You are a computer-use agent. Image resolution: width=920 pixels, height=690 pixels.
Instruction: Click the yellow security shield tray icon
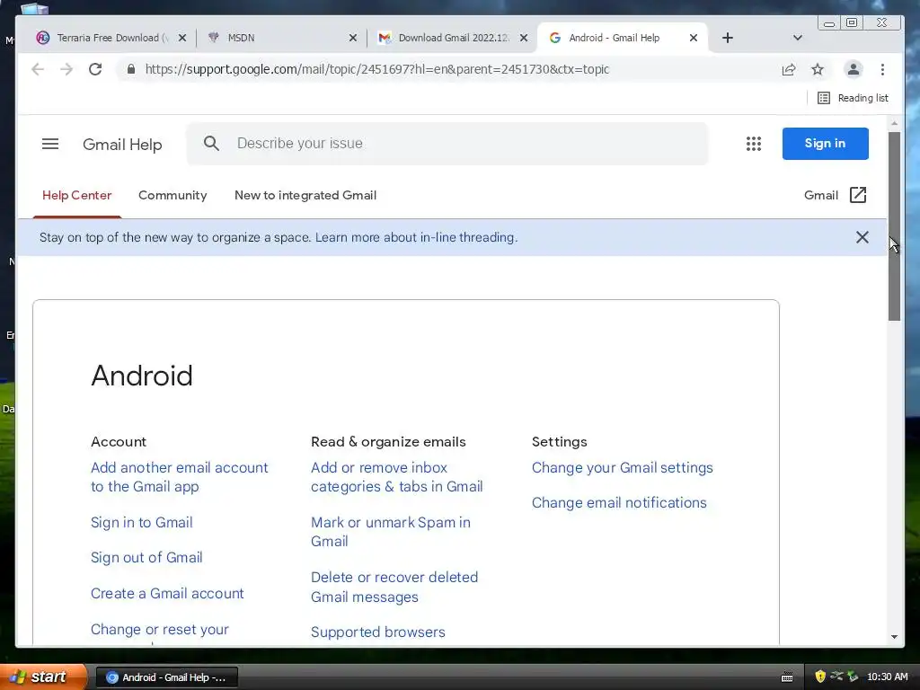coord(820,677)
